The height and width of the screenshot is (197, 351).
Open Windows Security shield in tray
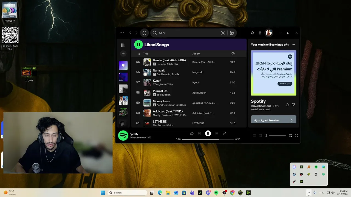[323, 167]
